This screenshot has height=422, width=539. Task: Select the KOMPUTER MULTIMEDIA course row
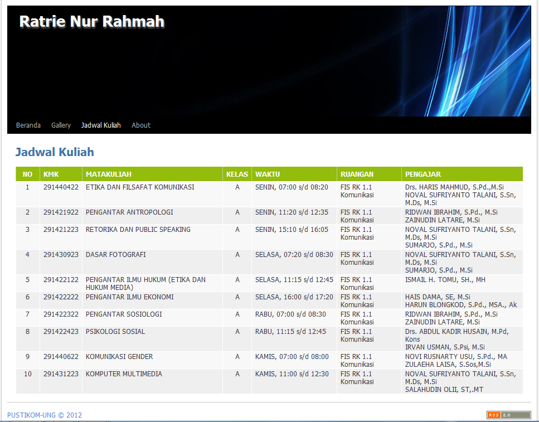124,374
